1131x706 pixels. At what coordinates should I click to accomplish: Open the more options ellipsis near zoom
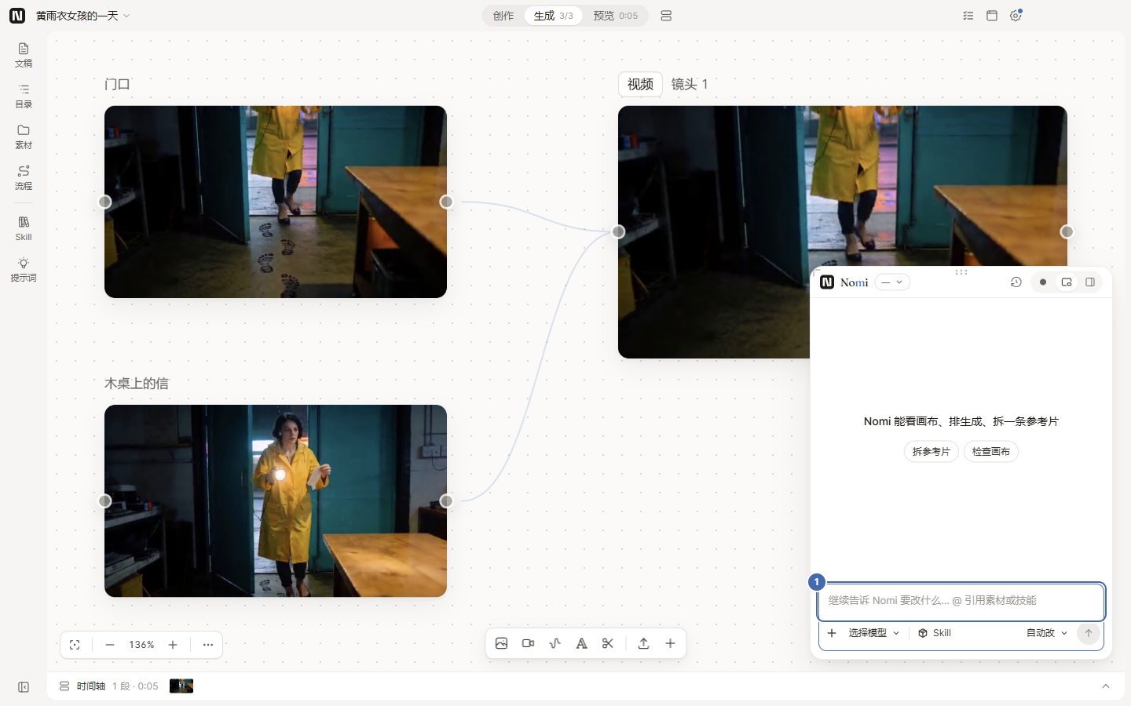tap(208, 645)
